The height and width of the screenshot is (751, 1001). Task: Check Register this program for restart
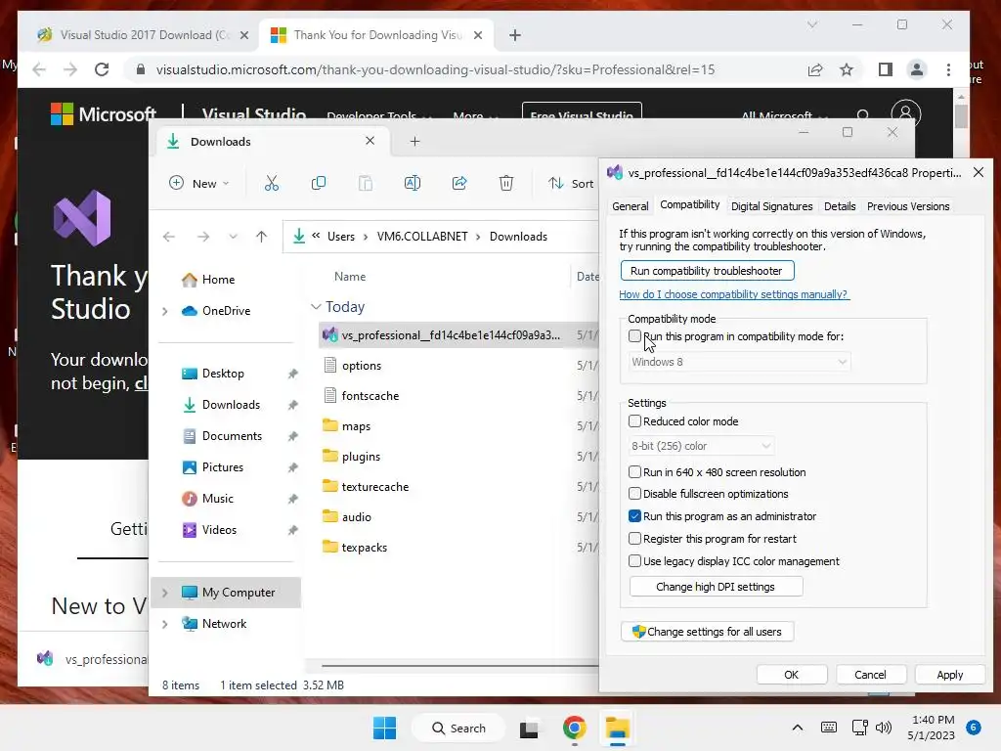click(x=634, y=539)
